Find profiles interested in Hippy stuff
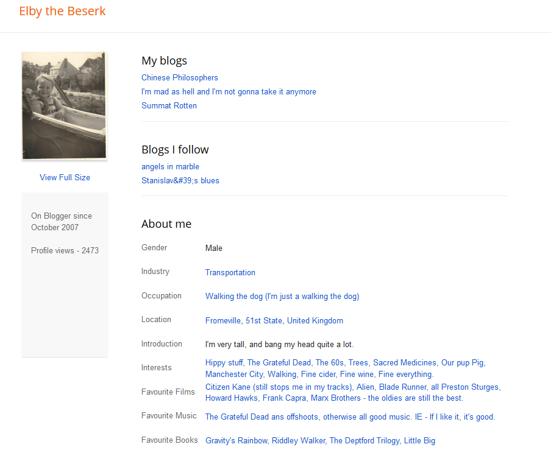This screenshot has width=551, height=461. coord(224,363)
